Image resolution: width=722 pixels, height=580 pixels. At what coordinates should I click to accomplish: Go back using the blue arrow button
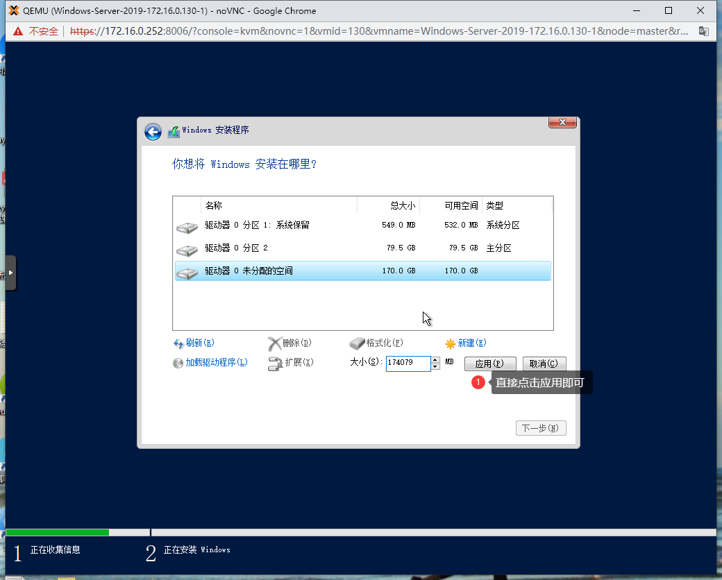153,132
